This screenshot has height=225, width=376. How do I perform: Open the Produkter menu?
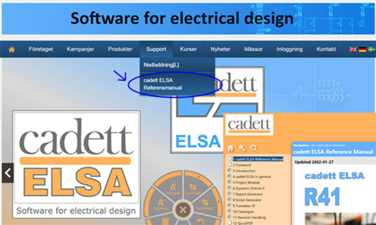(x=120, y=49)
